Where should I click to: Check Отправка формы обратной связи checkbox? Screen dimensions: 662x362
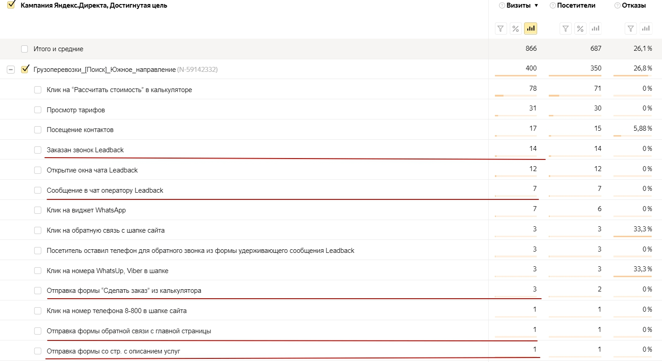click(38, 331)
